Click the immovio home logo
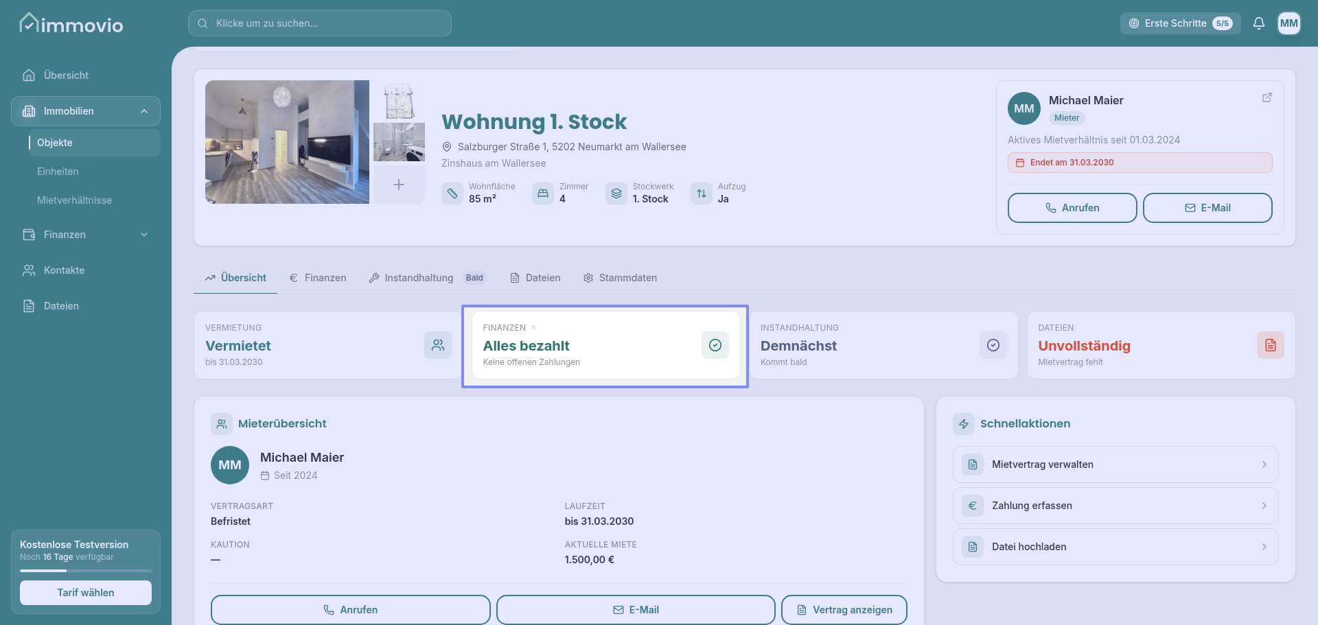The width and height of the screenshot is (1318, 625). pyautogui.click(x=71, y=25)
